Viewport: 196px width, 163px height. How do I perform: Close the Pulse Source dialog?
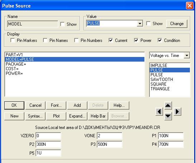[190, 6]
